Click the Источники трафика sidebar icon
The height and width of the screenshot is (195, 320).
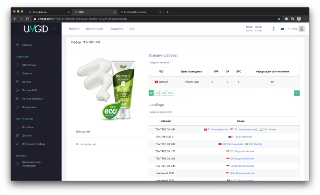coord(17,144)
